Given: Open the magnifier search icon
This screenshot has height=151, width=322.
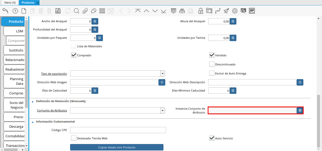Looking at the screenshot, I should (x=76, y=11).
